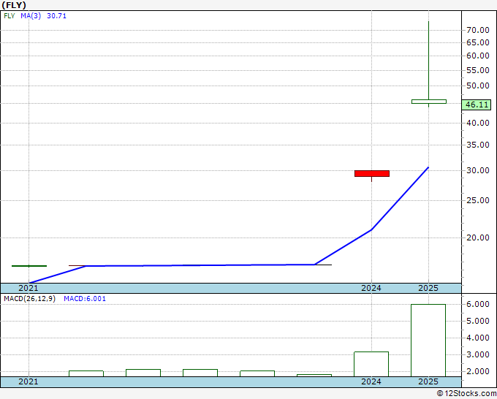Viewport: 497px width, 399px height.
Task: Click the 46.11 current price tag
Action: pos(477,104)
